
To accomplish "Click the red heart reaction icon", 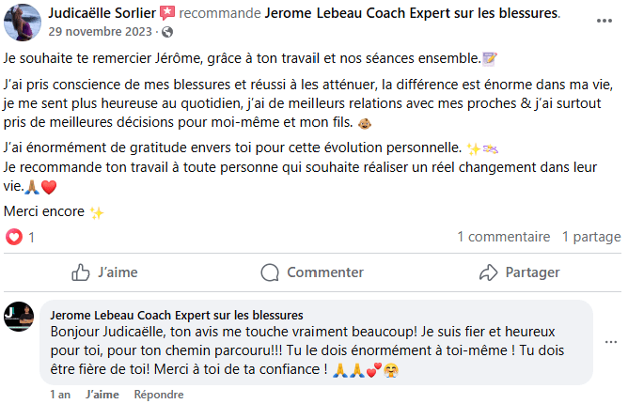I will 14,237.
